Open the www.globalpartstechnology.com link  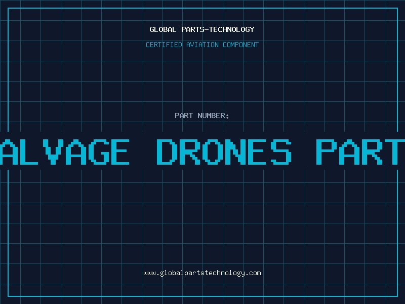[202, 273]
